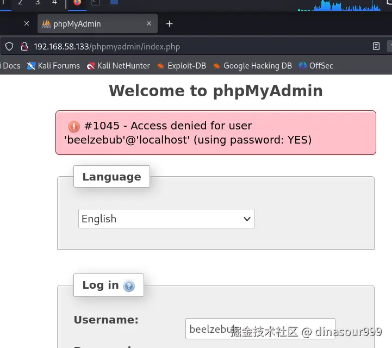Click the Kali Forums bookmark icon
The height and width of the screenshot is (348, 392).
[31, 66]
